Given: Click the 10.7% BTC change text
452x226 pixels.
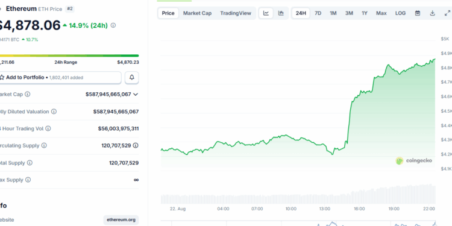Looking at the screenshot, I should click(32, 40).
